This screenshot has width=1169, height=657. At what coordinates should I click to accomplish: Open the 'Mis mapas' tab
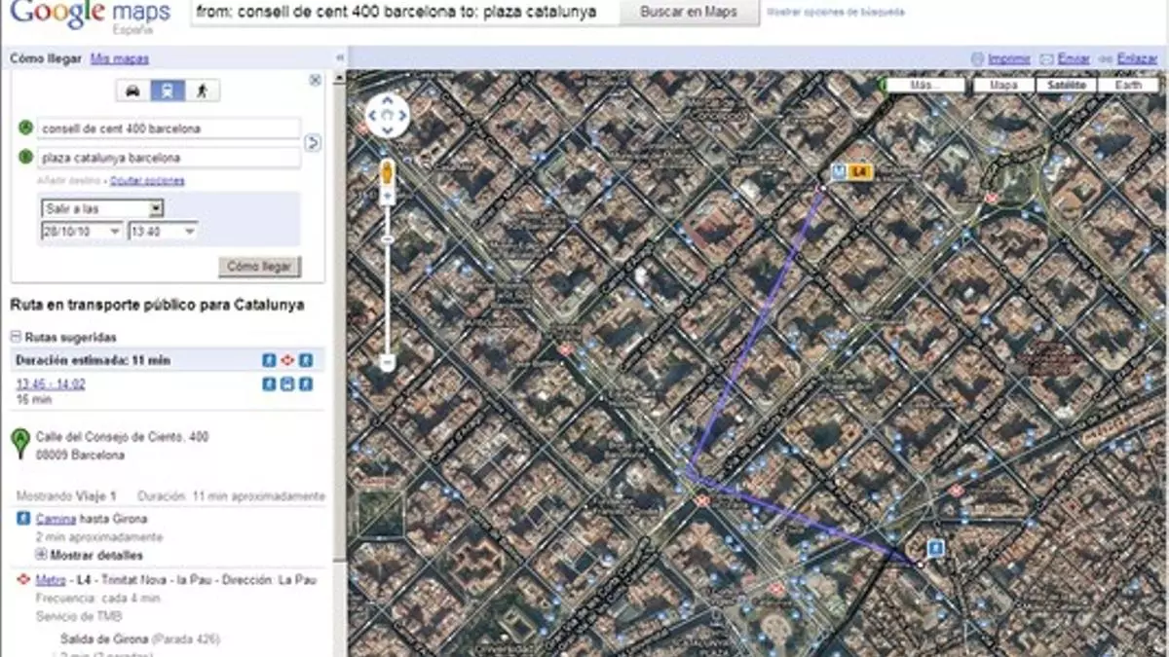(120, 58)
